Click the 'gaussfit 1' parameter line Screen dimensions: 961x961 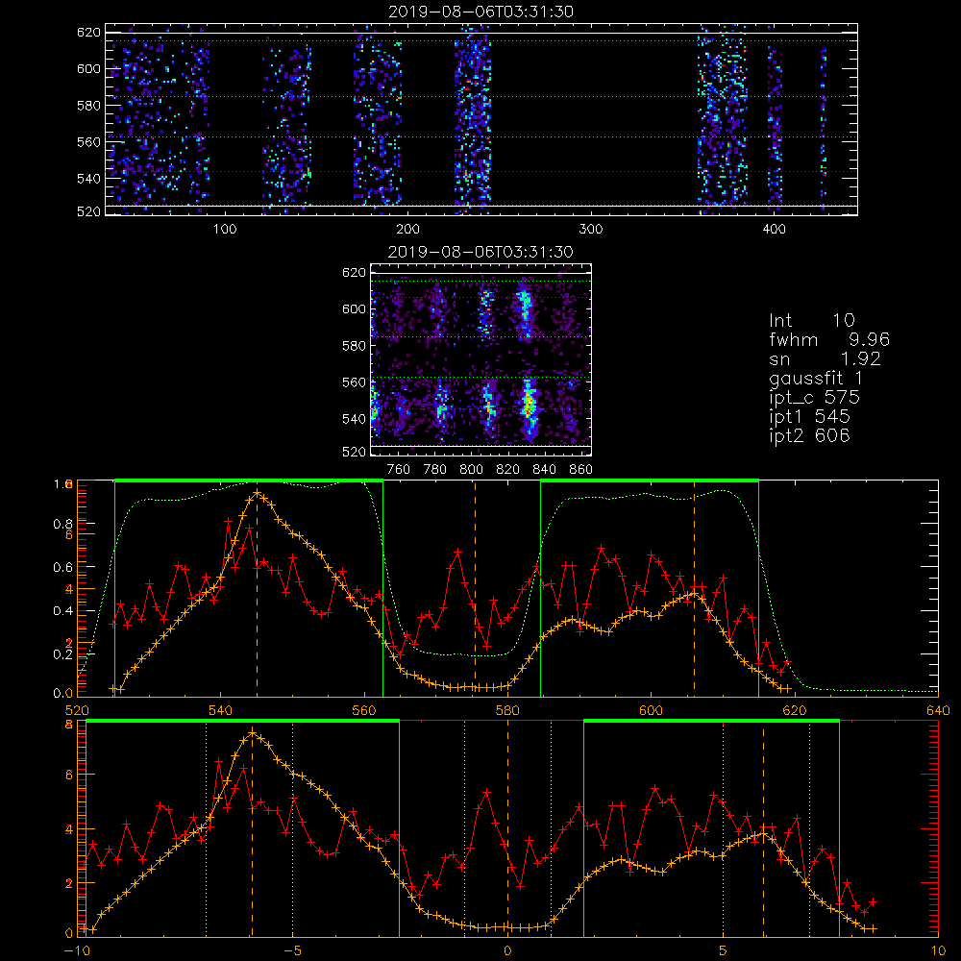tap(816, 378)
